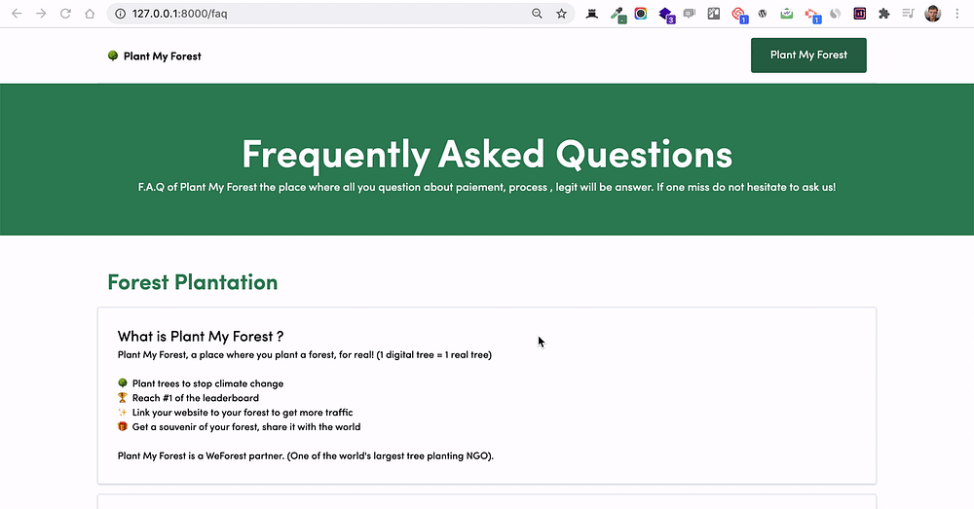Screen dimensions: 974x509
Task: Open the dark square chart extension
Action: tap(860, 14)
